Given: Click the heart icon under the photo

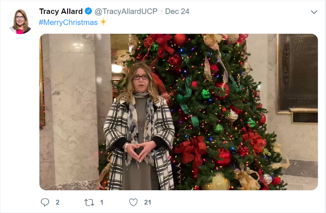Looking at the screenshot, I should 133,202.
